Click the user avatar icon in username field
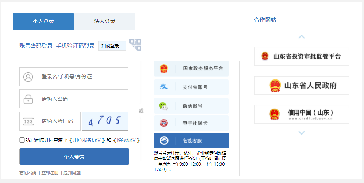 (x=28, y=77)
